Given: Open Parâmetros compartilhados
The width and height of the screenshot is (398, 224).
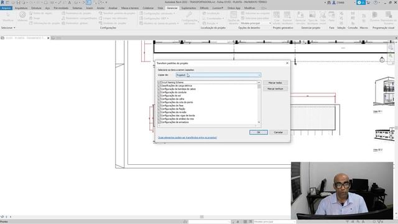Looking at the screenshot, I should tap(79, 18).
